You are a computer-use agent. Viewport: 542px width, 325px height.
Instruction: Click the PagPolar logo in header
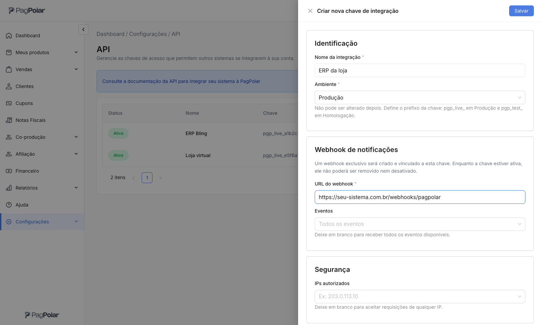click(x=27, y=10)
